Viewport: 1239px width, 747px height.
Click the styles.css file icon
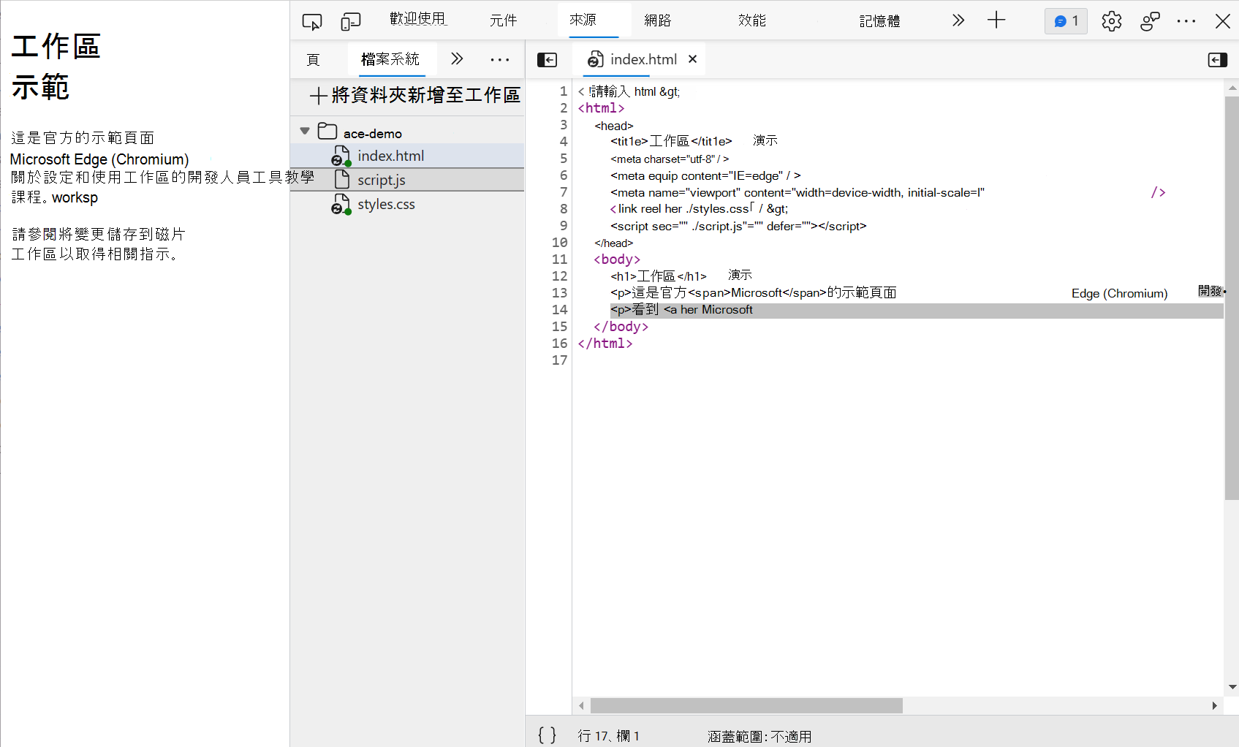(x=341, y=204)
